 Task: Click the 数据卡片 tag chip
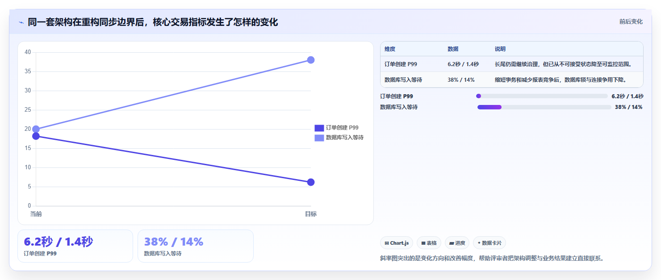489,243
